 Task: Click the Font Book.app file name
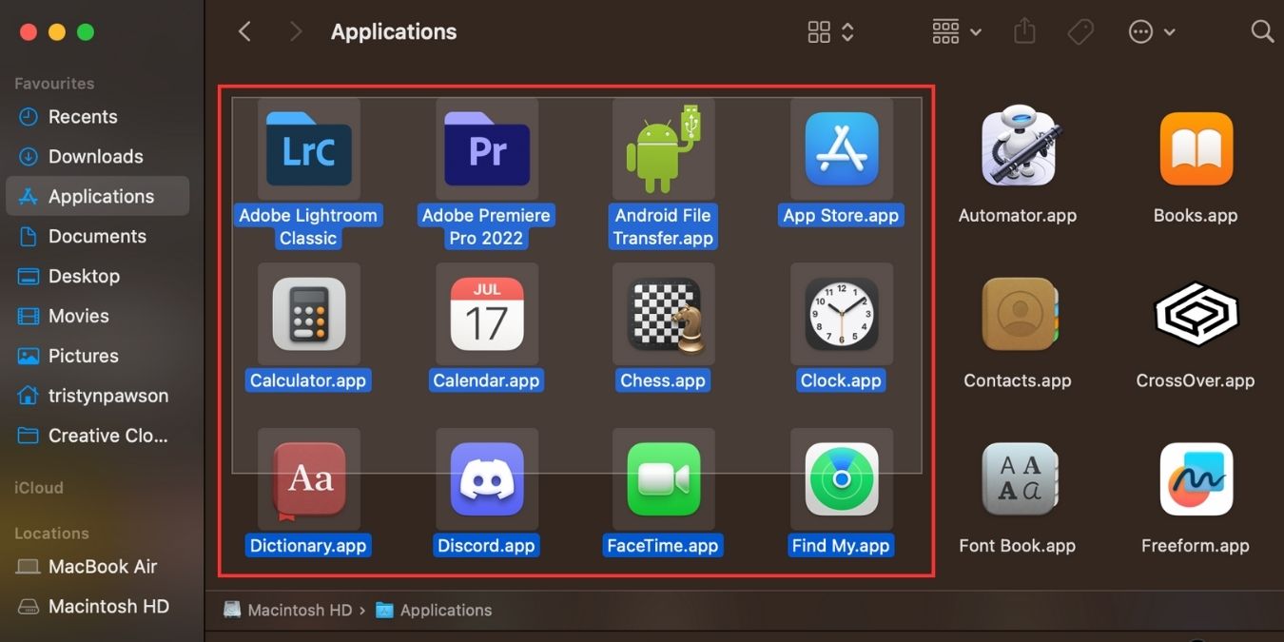[x=1018, y=546]
